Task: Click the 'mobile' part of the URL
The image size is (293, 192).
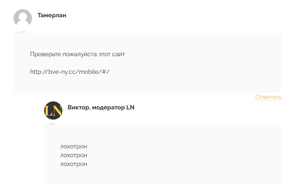Action: (x=88, y=72)
